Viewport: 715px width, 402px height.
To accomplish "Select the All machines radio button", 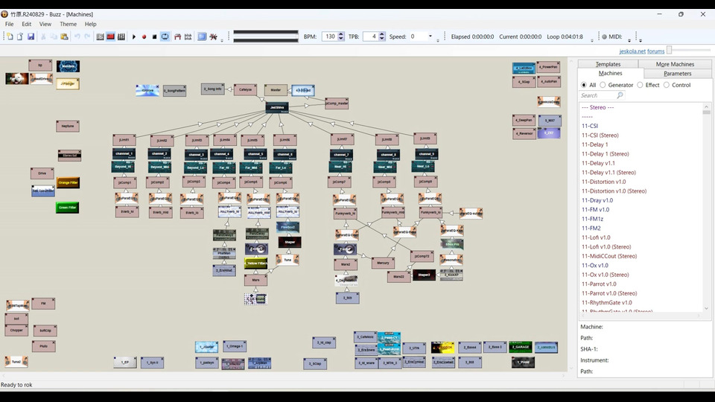I will [x=584, y=85].
